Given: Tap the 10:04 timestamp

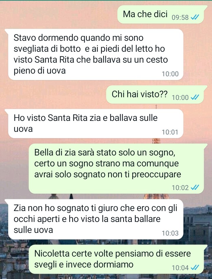Looking at the screenshot, I should (180, 267).
